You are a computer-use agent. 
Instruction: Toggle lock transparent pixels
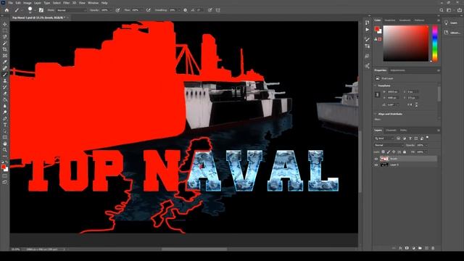(383, 152)
